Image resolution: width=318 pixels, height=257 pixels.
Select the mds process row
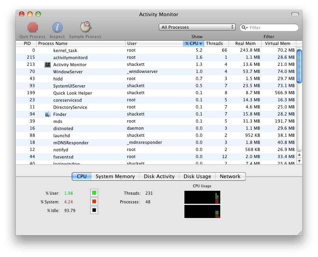(156, 121)
